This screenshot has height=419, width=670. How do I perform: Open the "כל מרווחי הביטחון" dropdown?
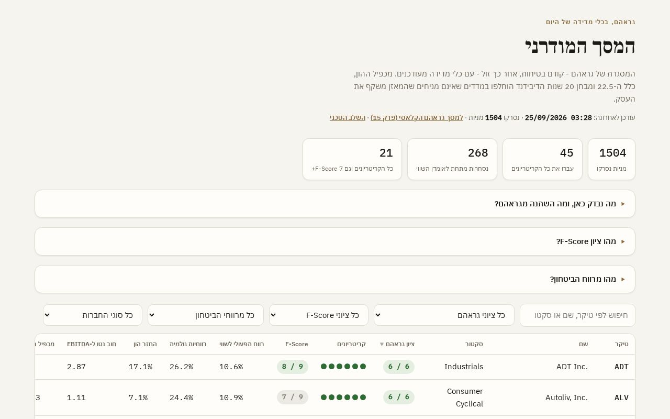(206, 315)
